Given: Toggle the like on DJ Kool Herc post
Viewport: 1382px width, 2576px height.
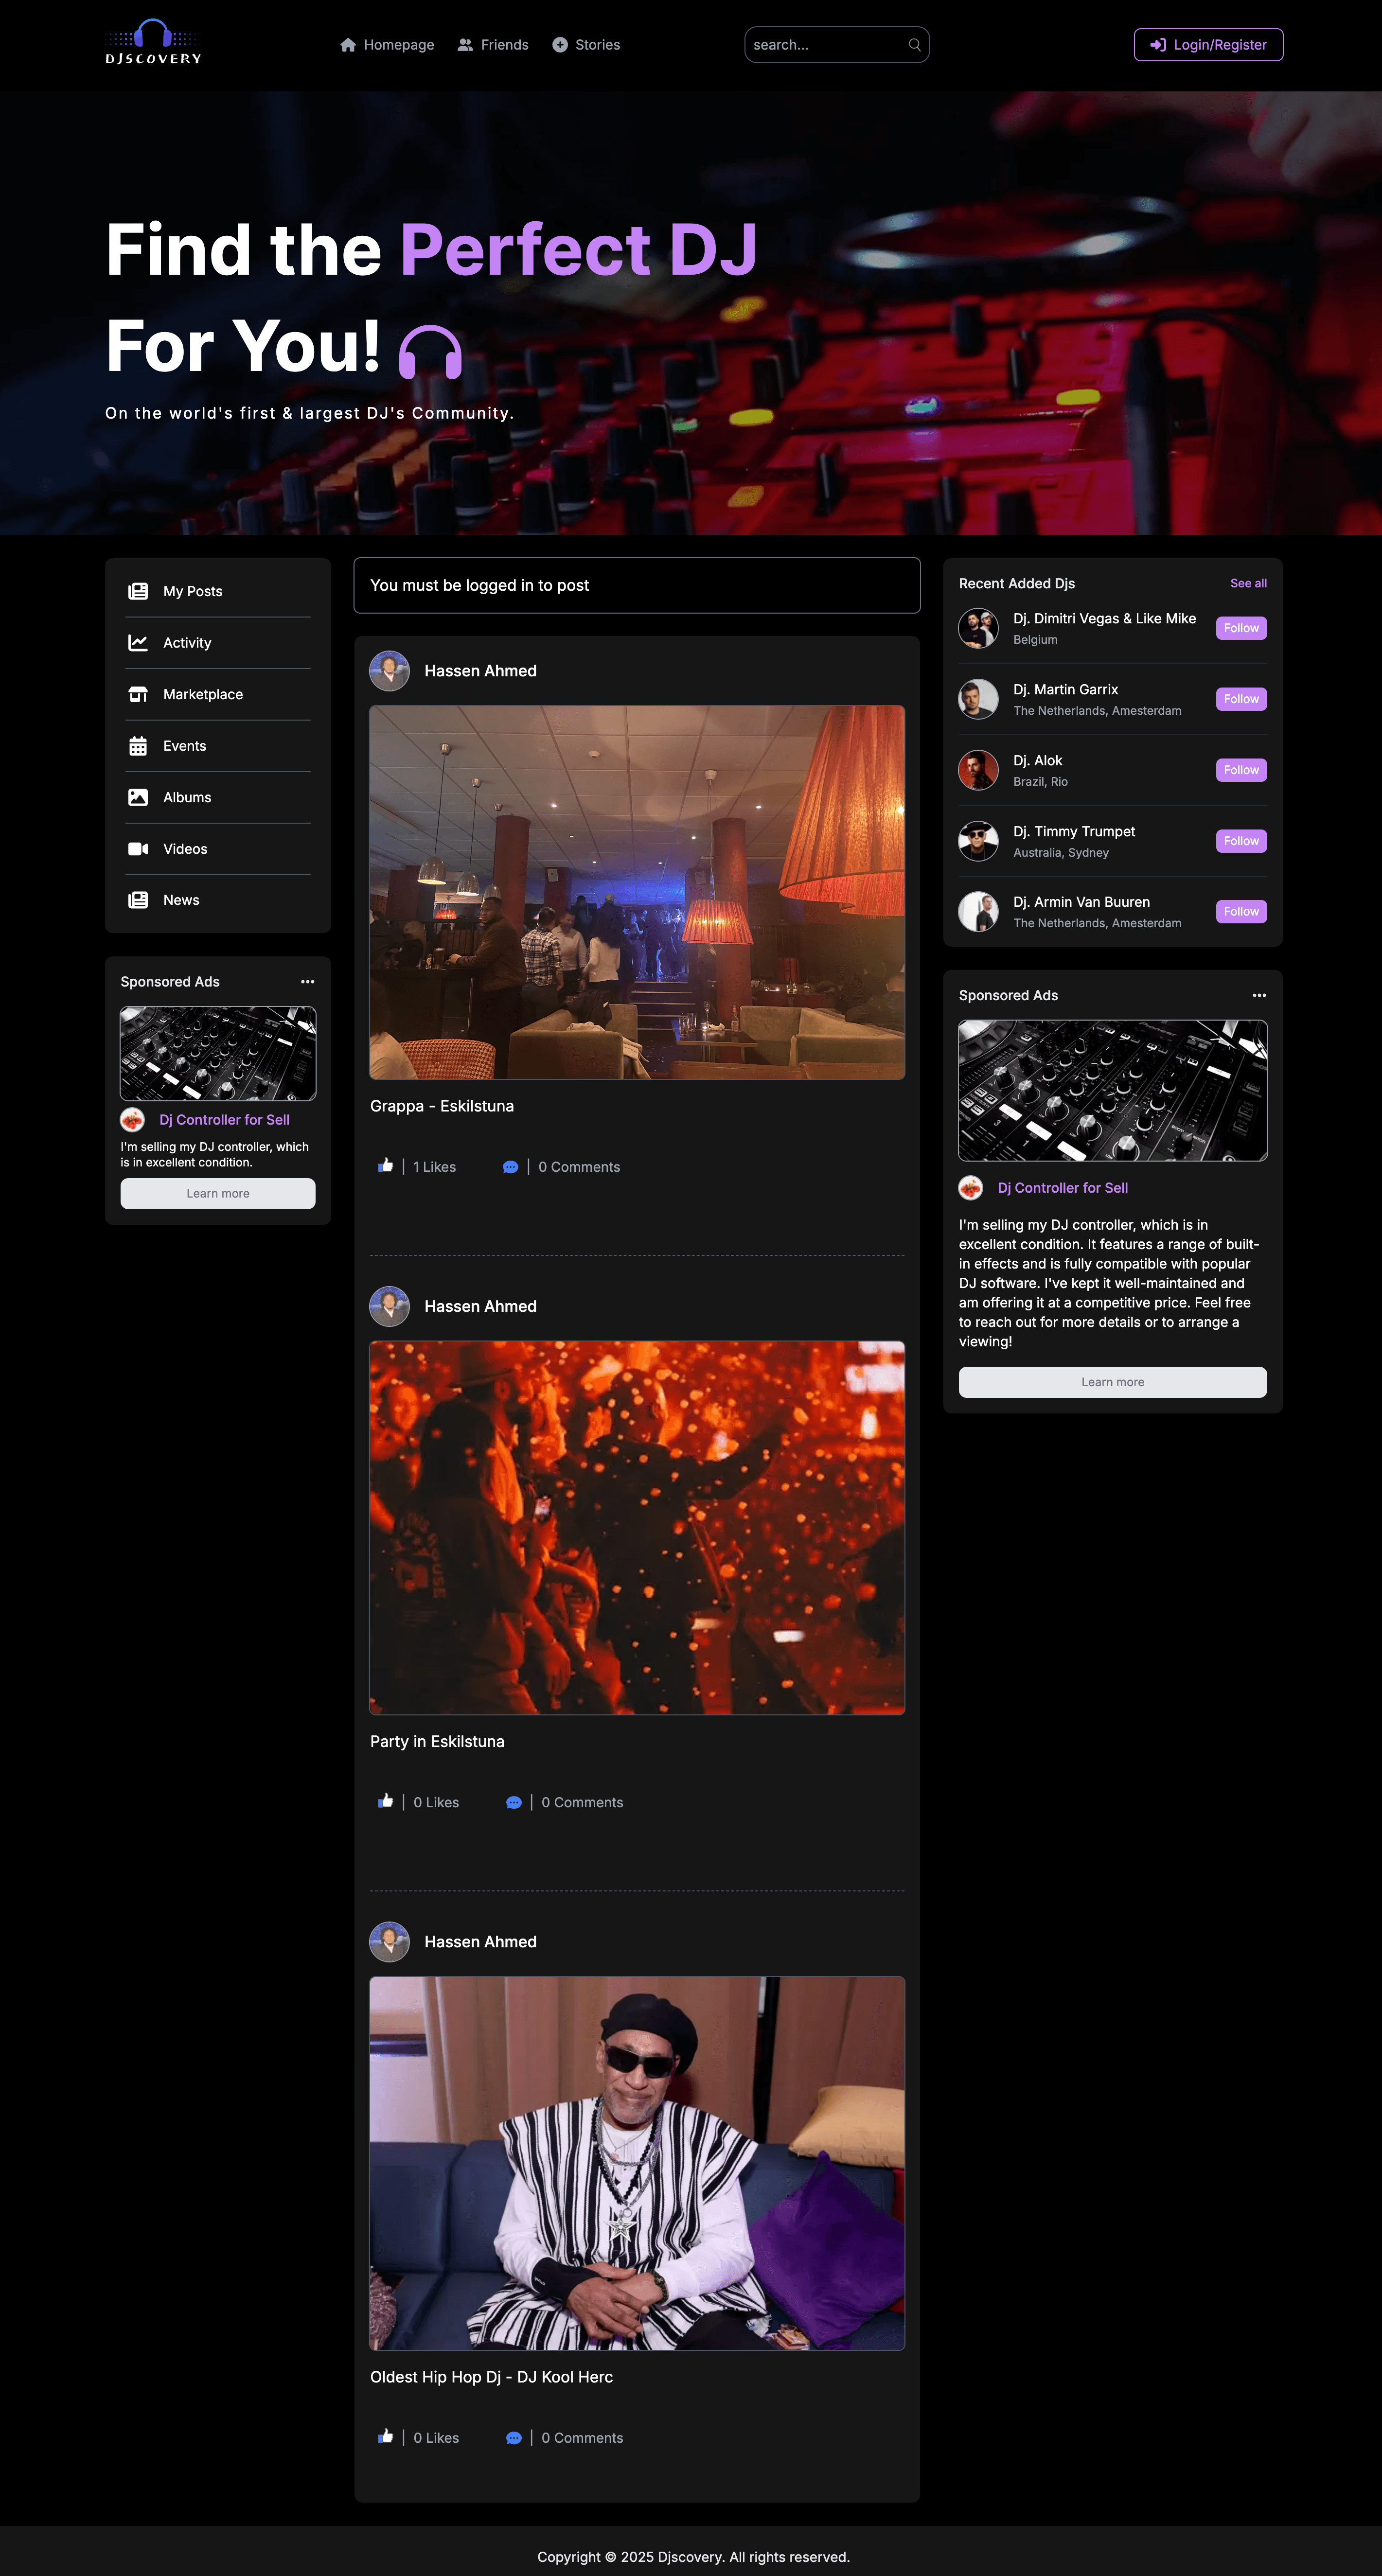Looking at the screenshot, I should (385, 2438).
